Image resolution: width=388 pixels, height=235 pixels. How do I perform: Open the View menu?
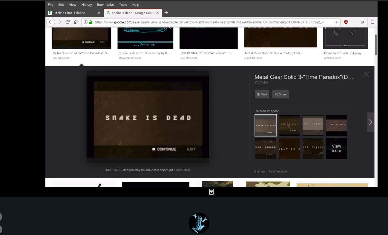73,4
